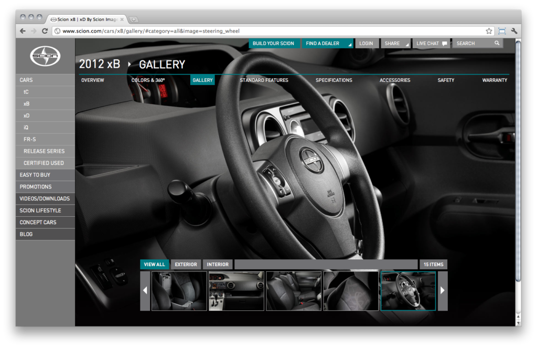Reload the page with the refresh icon
This screenshot has width=537, height=348.
click(x=45, y=31)
